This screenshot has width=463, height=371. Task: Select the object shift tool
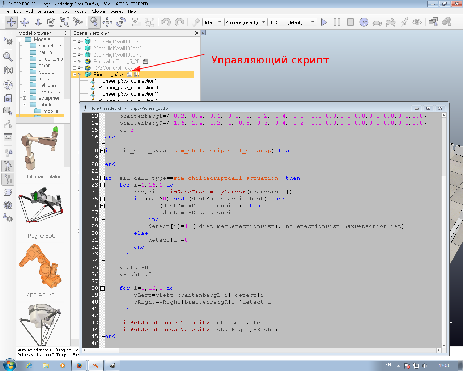click(107, 22)
